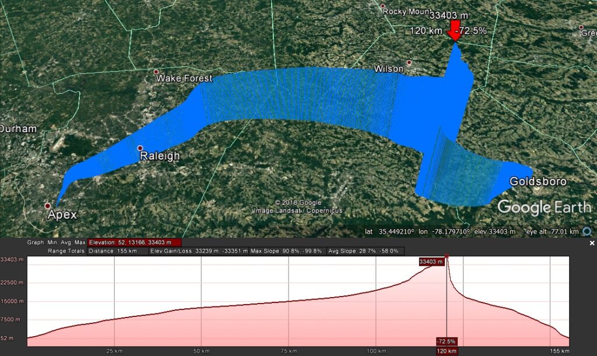Click the 50 km tick on distance axis

click(x=201, y=351)
